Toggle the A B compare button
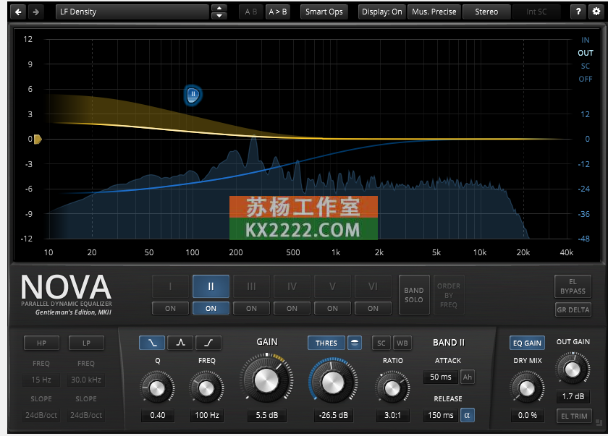 (x=251, y=12)
